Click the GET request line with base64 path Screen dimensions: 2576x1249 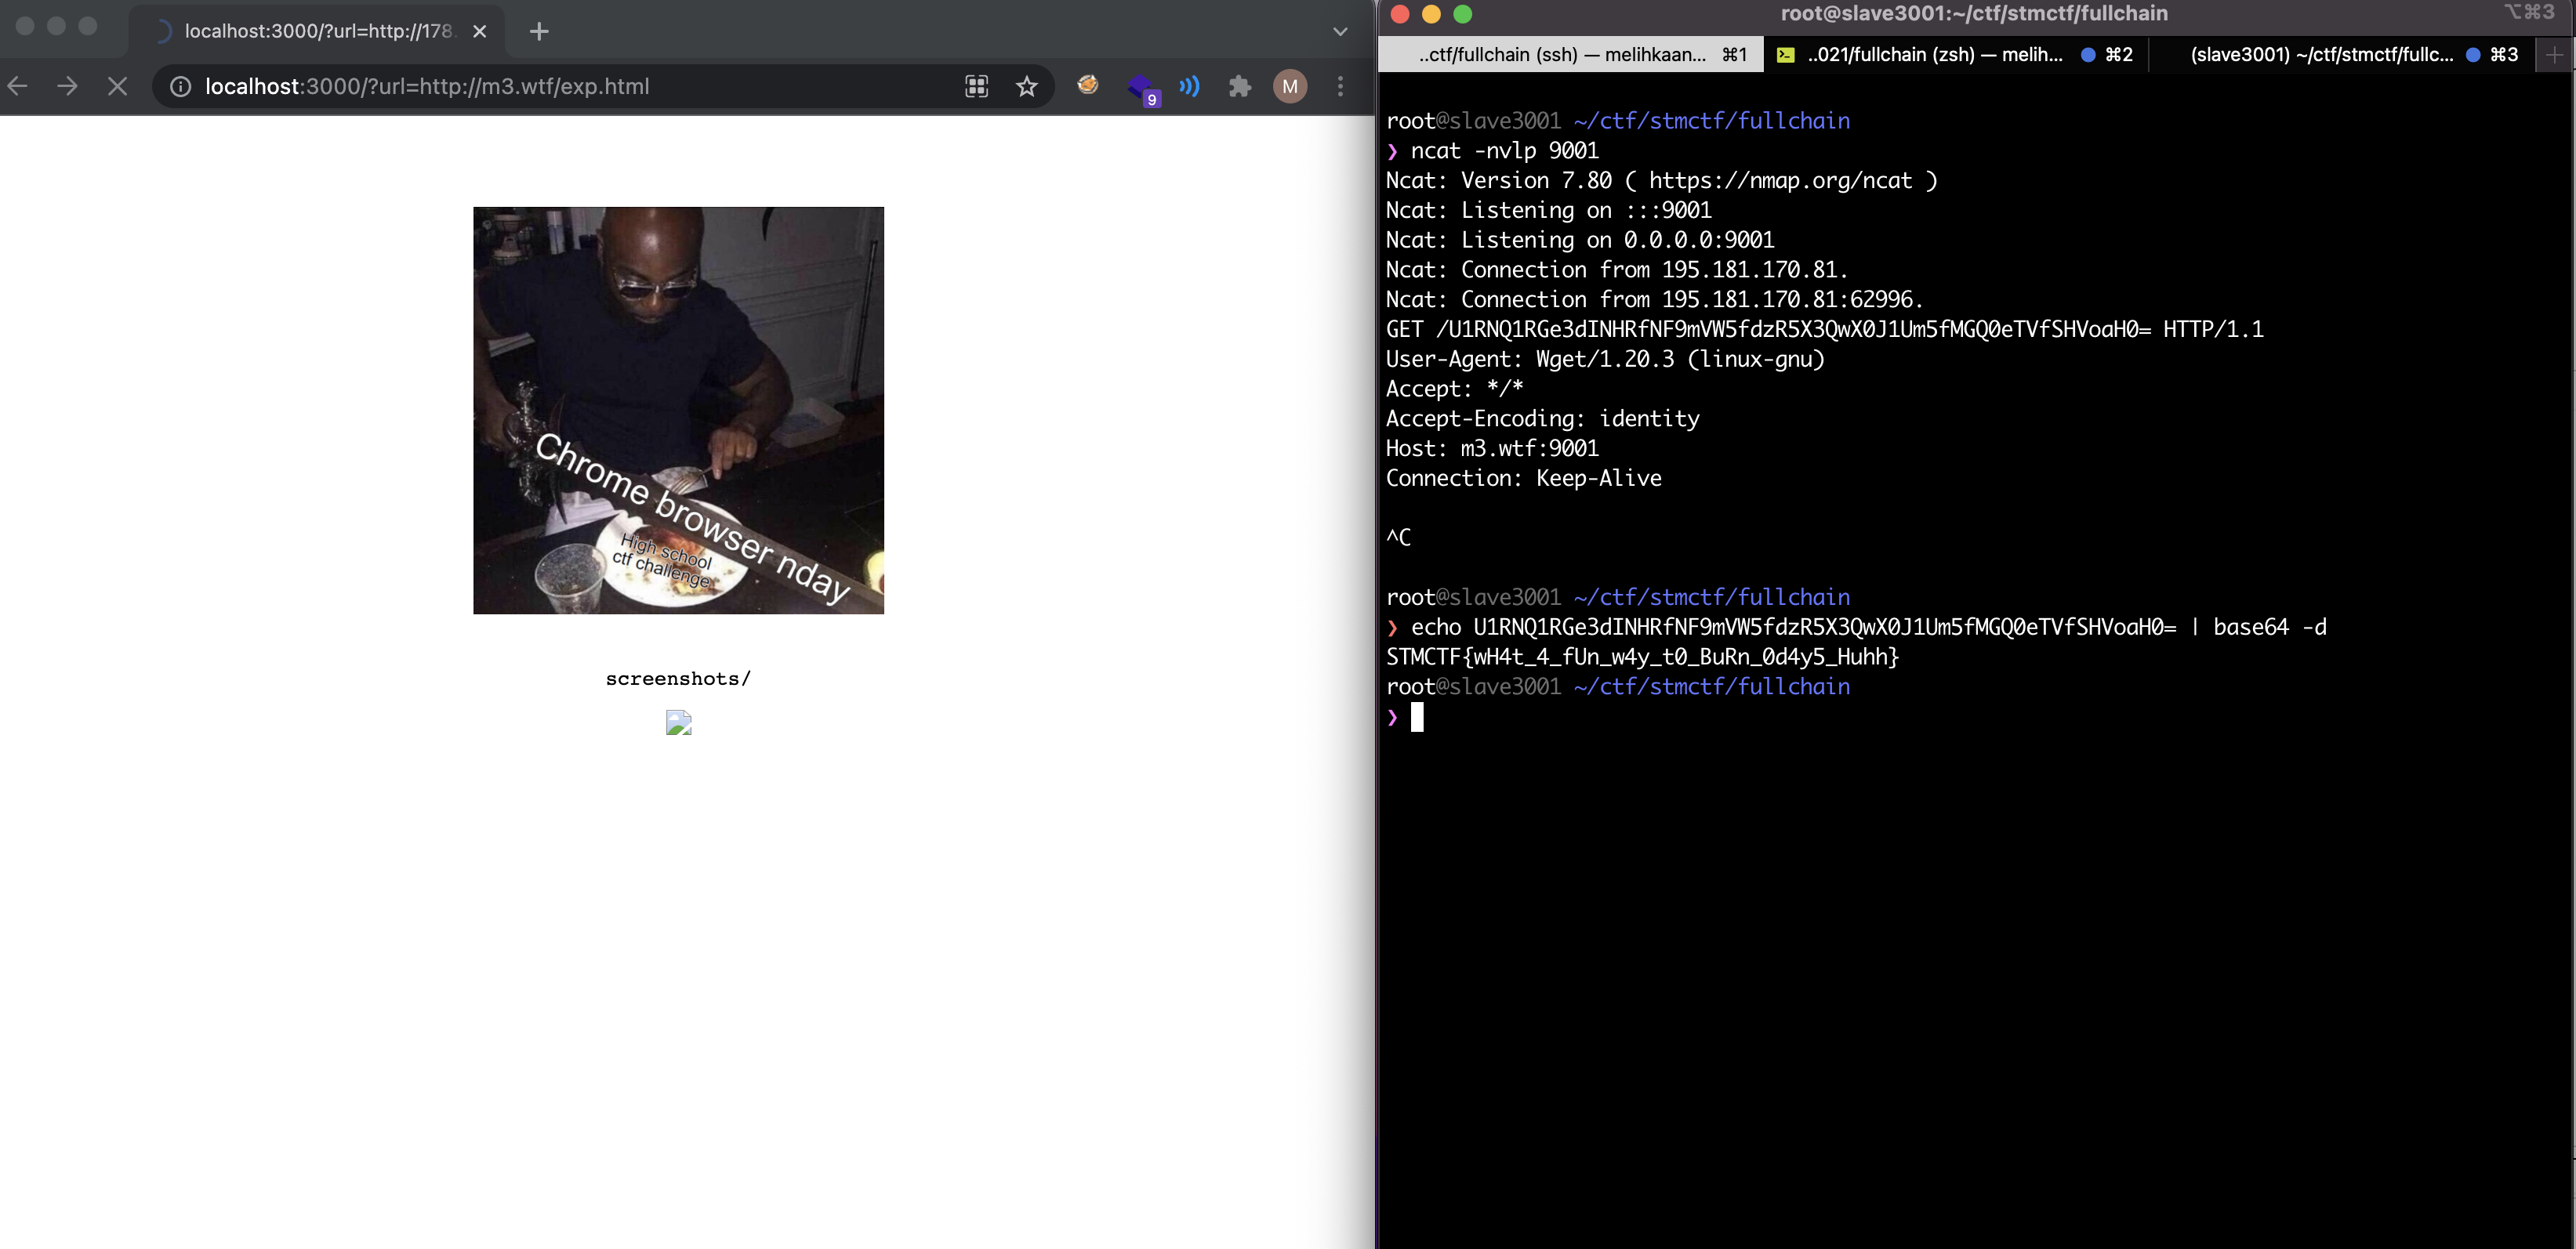[1825, 330]
